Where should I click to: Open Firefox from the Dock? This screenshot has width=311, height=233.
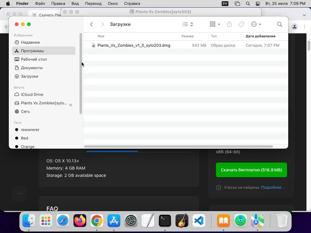coord(80,221)
